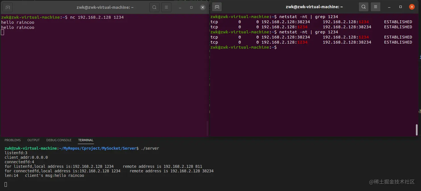Switch to the DEBUG CONSOLE tab

tap(59, 140)
